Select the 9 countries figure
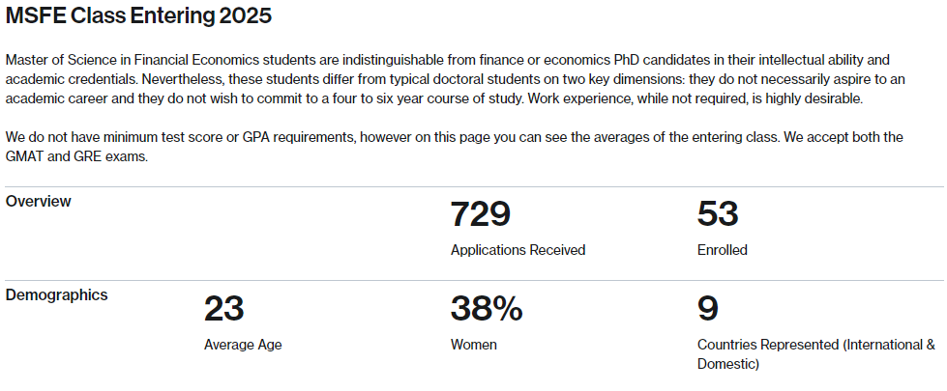Viewport: 947px width, 391px height. 707,309
